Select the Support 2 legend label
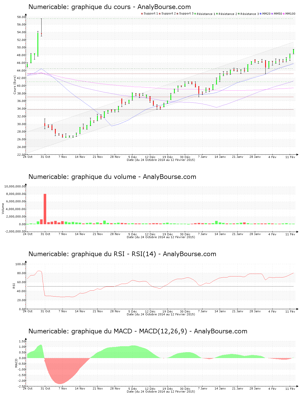Screen dimensions: 308x399 pyautogui.click(x=169, y=14)
